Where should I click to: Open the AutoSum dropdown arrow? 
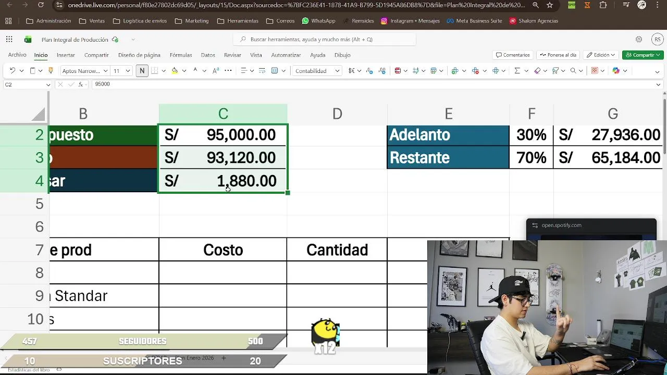click(525, 71)
